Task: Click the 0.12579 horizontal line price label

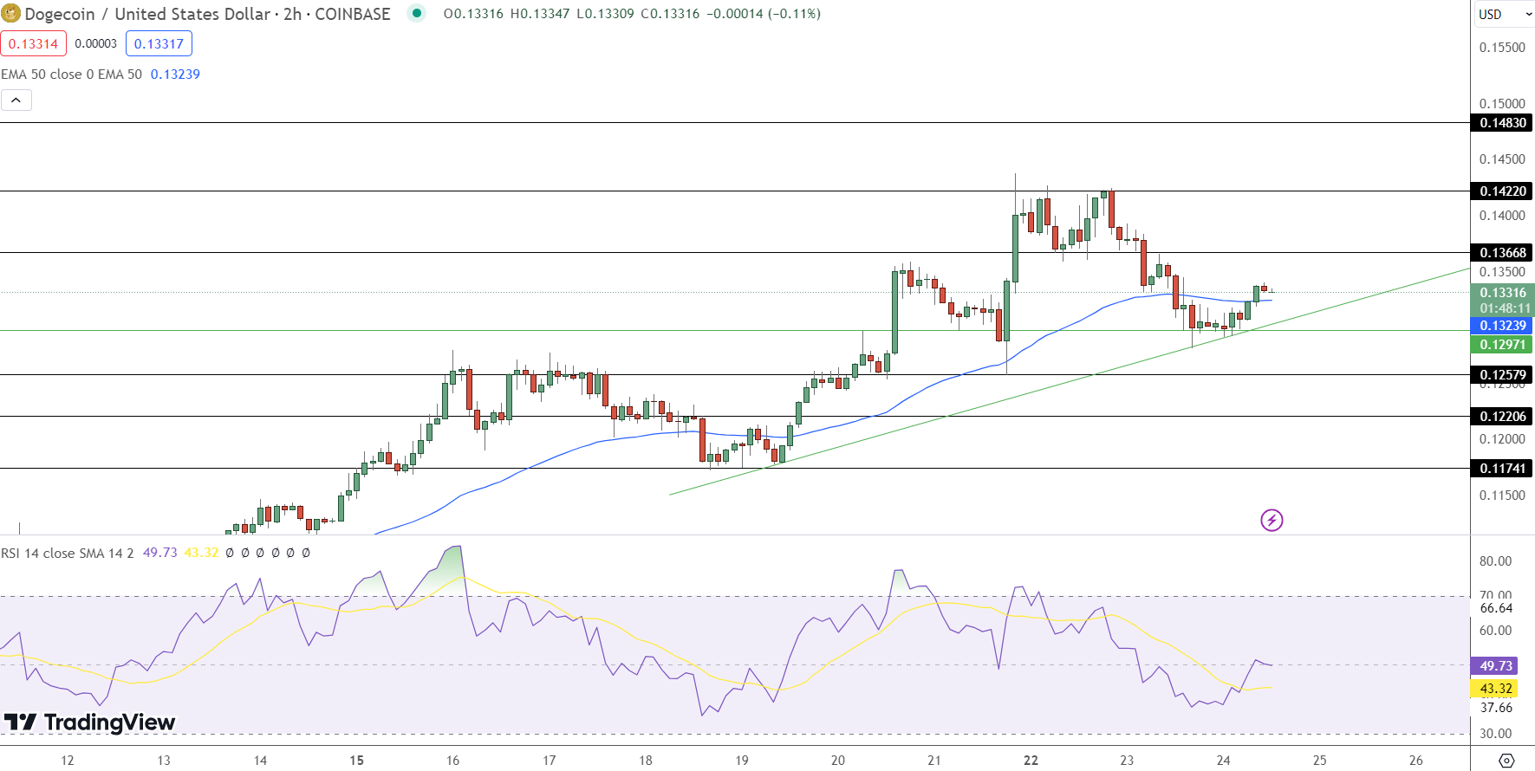Action: click(1502, 375)
